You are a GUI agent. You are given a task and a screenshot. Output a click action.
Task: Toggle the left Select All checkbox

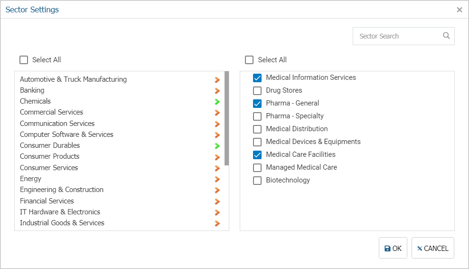[x=24, y=60]
